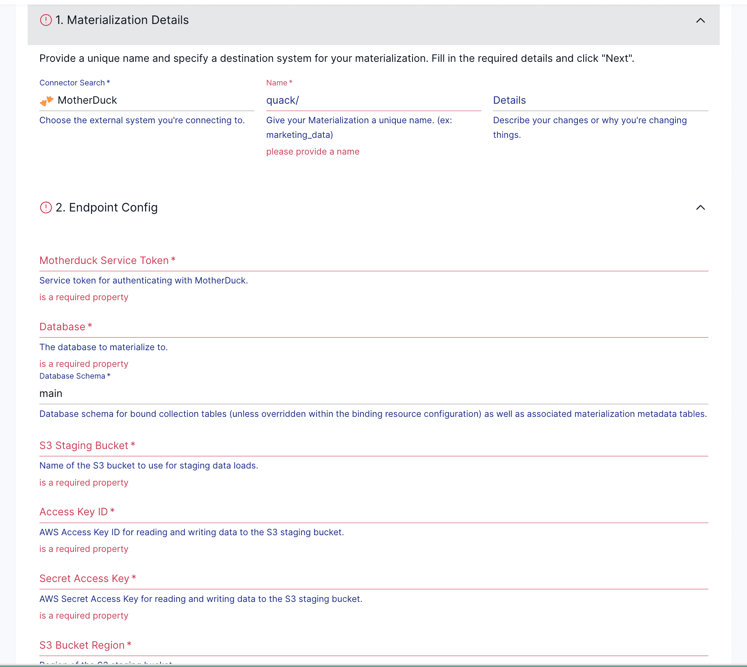This screenshot has height=667, width=747.
Task: Collapse the Materialization Details section chevron
Action: click(x=700, y=20)
